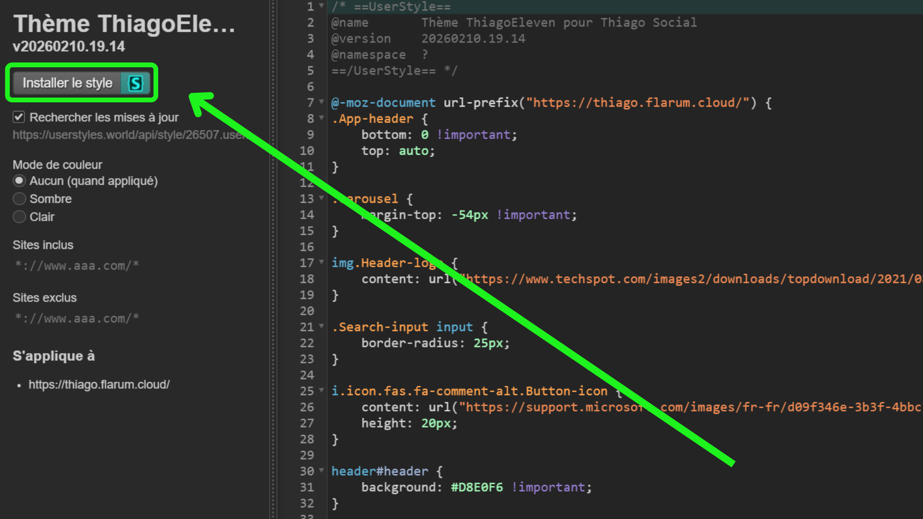Collapse the @-moz-document fold at line 7
The image size is (923, 519).
pos(322,102)
